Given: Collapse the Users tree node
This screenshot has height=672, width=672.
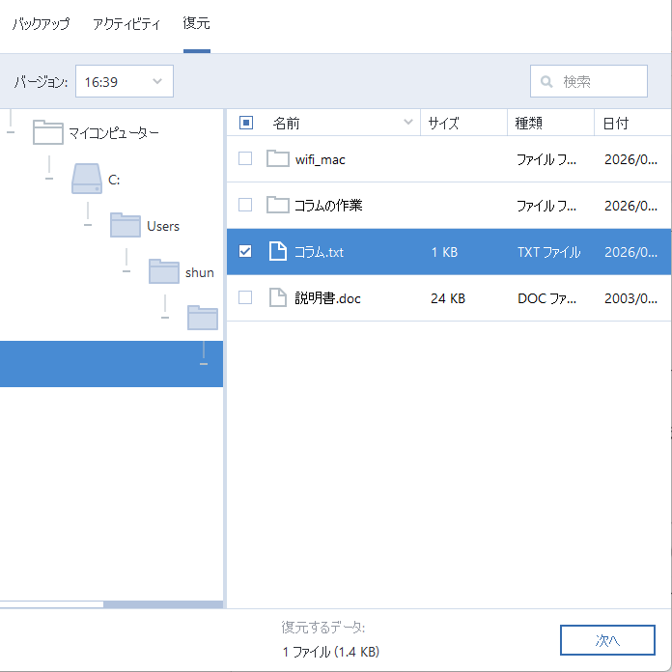Looking at the screenshot, I should (x=88, y=225).
